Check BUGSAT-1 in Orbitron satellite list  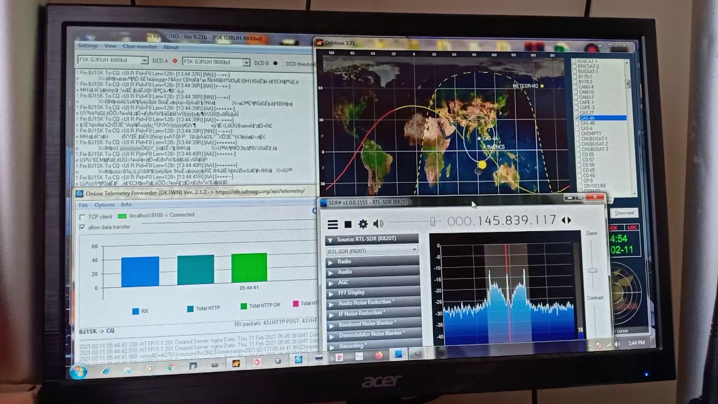[574, 72]
